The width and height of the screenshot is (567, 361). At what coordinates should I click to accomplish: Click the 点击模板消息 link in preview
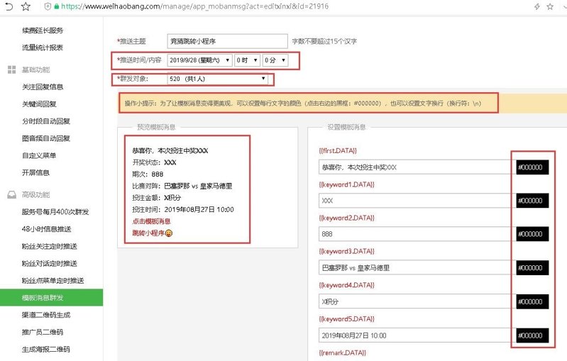tap(151, 221)
